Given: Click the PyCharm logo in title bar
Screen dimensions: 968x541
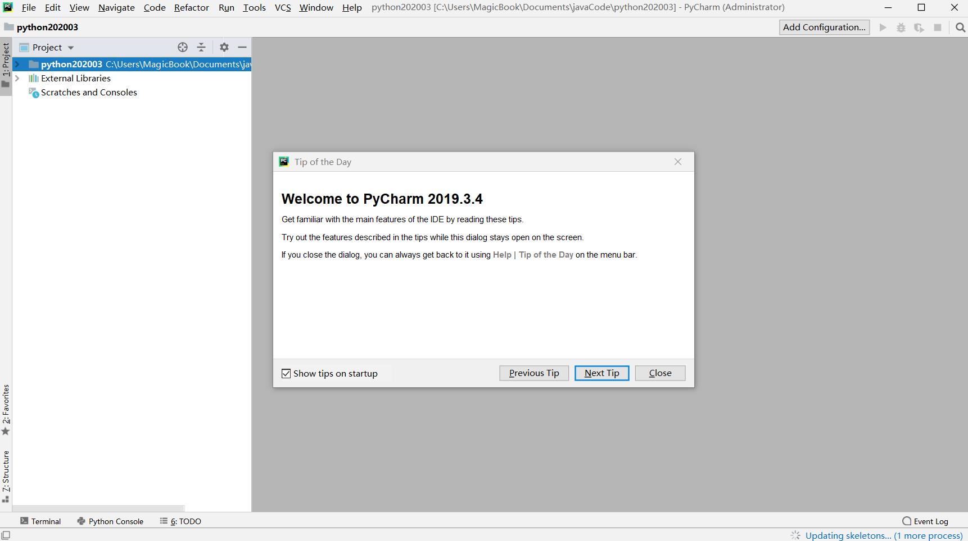Looking at the screenshot, I should [7, 7].
